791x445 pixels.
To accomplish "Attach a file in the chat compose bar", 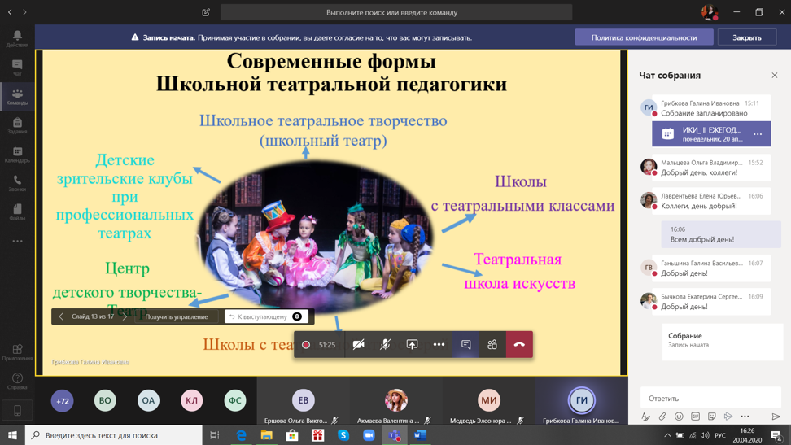I will 662,417.
